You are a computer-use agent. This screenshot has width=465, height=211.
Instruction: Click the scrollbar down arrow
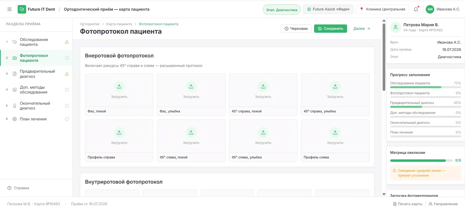(384, 194)
